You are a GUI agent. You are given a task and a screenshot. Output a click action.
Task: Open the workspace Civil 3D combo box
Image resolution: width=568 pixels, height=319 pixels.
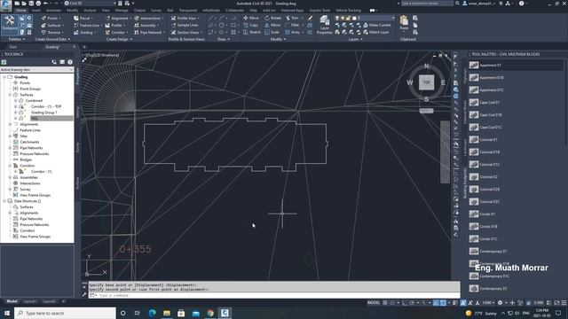[x=90, y=4]
